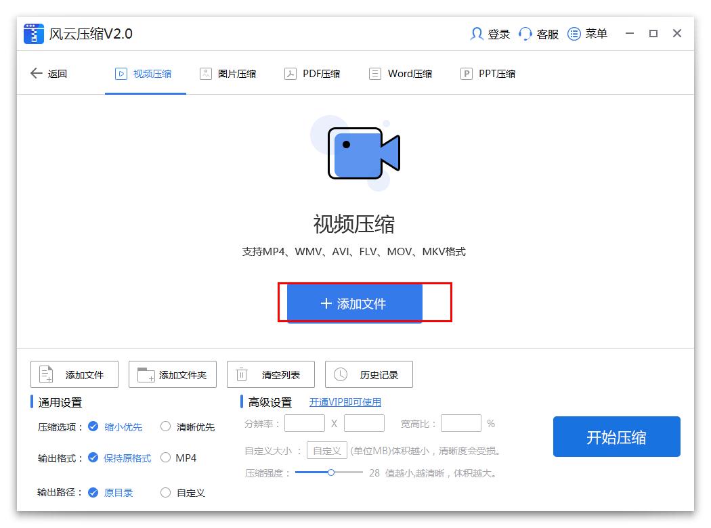The width and height of the screenshot is (711, 528).
Task: Open the 菜单 menu
Action: pos(579,34)
